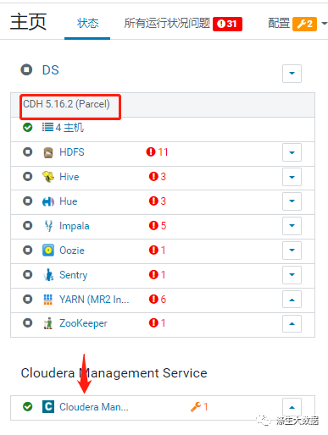328x435 pixels.
Task: Click the red 31 issues badge
Action: [227, 24]
